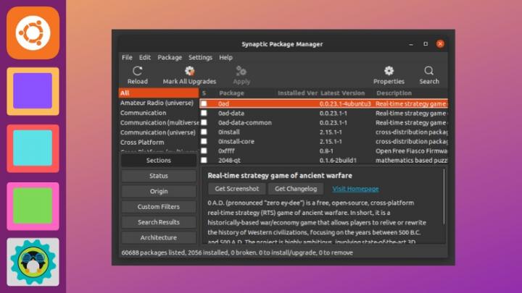Screen dimensions: 522x293
Task: Sort by Latest Version column header
Action: pos(342,93)
